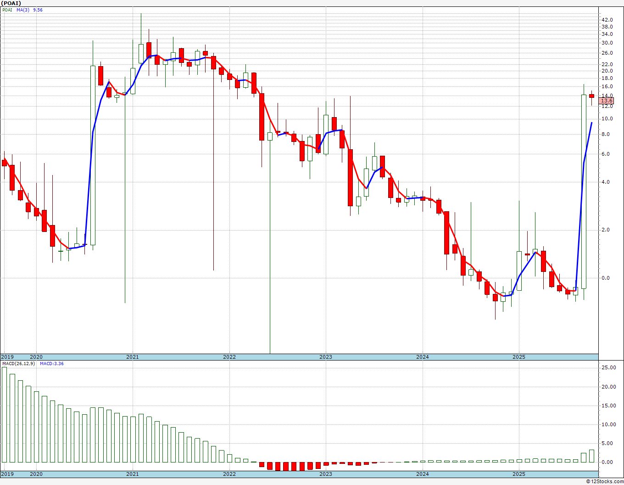The height and width of the screenshot is (485, 624).
Task: Select the 2021 marker on price timeline
Action: tap(132, 357)
